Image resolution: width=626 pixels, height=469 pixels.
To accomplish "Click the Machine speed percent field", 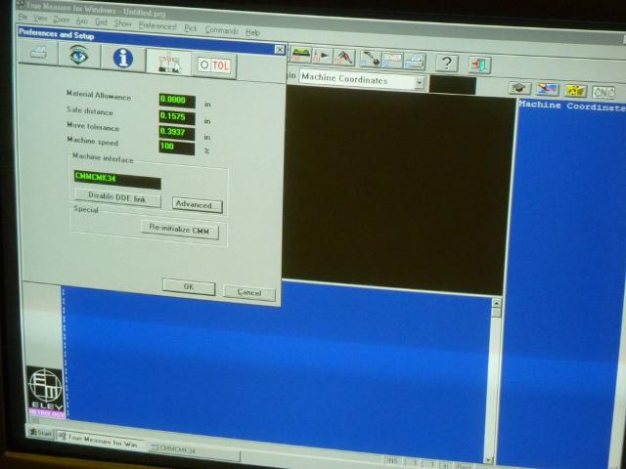I will pyautogui.click(x=177, y=148).
